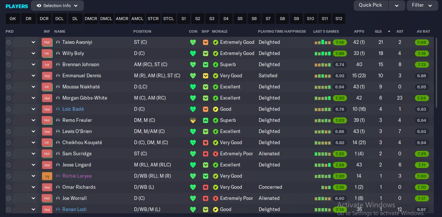This screenshot has width=442, height=217.
Task: Click Remo Freuler's yellow heart condition icon
Action: click(x=193, y=120)
